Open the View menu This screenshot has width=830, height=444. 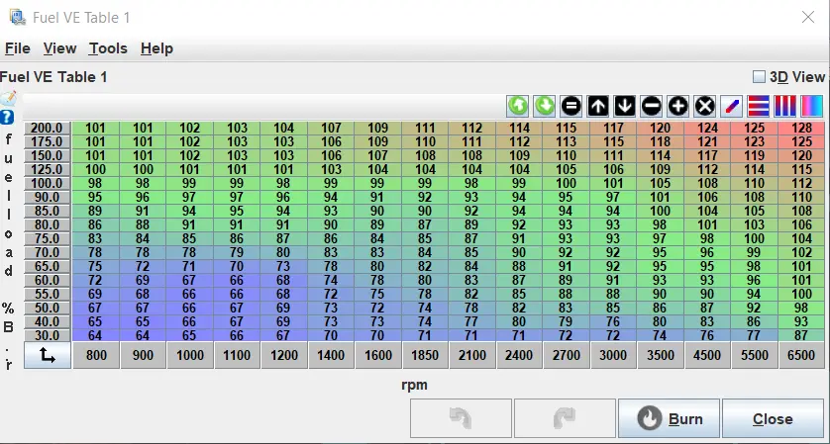59,48
